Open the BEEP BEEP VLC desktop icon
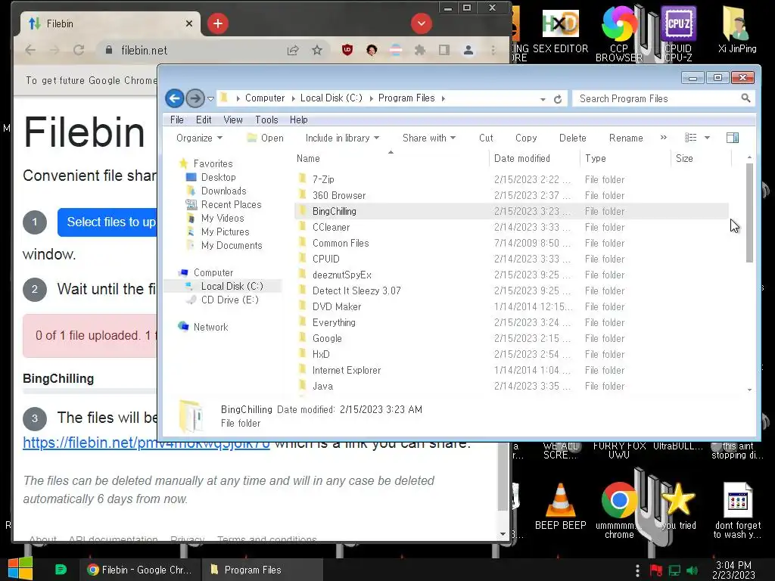Image resolution: width=775 pixels, height=581 pixels. pyautogui.click(x=560, y=505)
